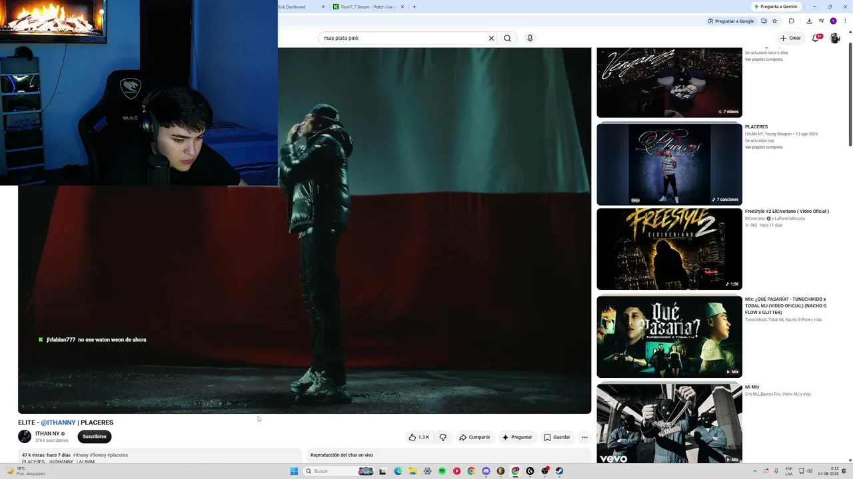Screen dimensions: 853x479
Task: Save the video with Guardar
Action: [x=557, y=437]
